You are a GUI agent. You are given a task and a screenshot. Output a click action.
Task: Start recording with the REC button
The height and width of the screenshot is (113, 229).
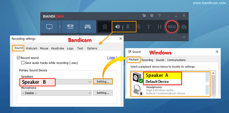[172, 27]
